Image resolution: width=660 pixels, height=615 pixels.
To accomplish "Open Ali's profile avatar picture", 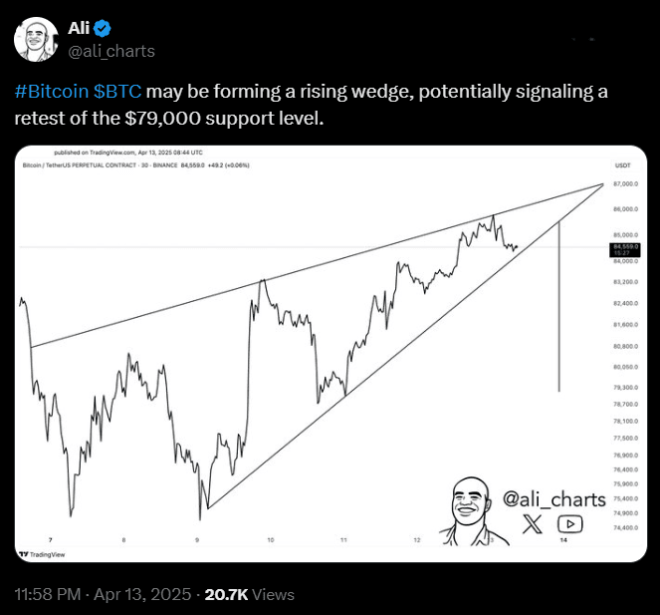I will (x=36, y=39).
